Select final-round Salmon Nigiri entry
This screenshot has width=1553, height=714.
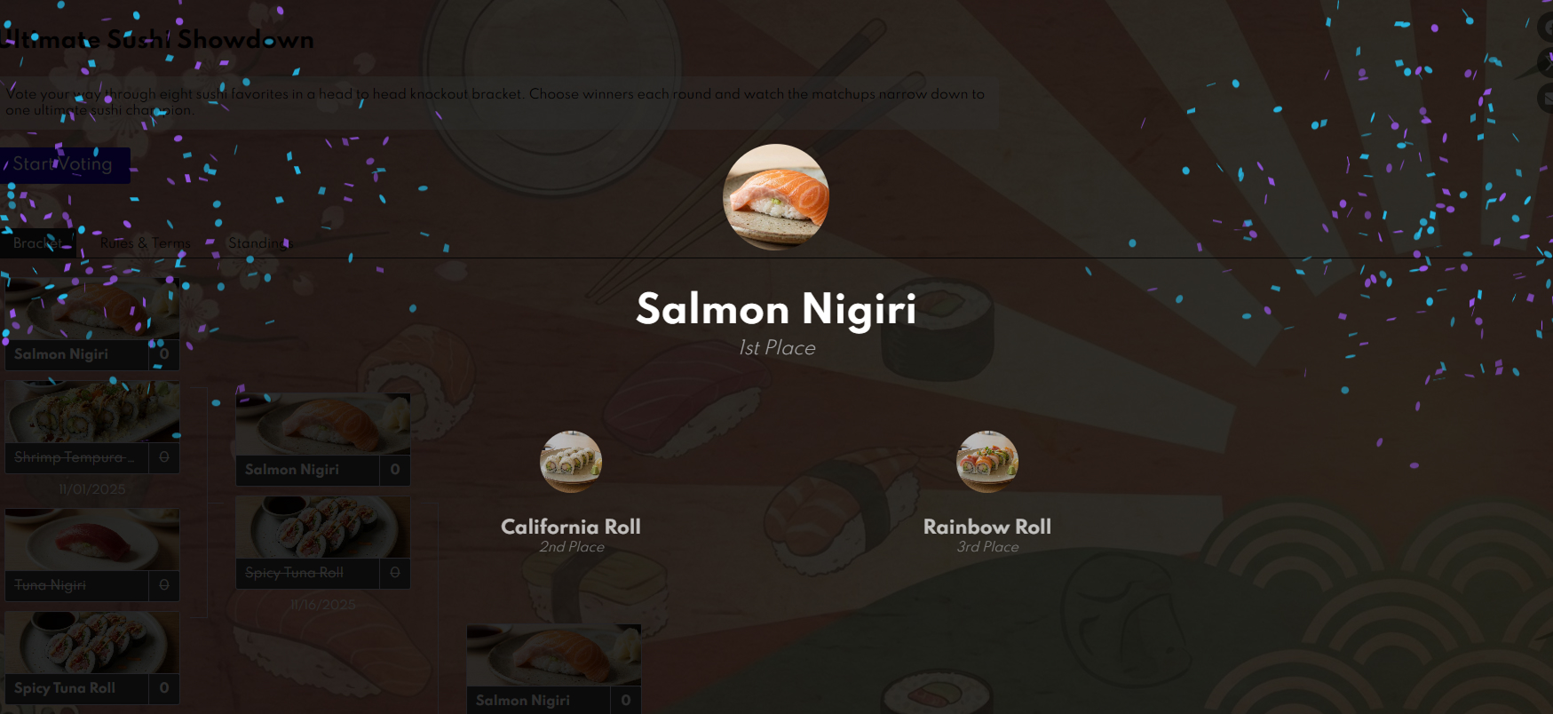coord(554,669)
